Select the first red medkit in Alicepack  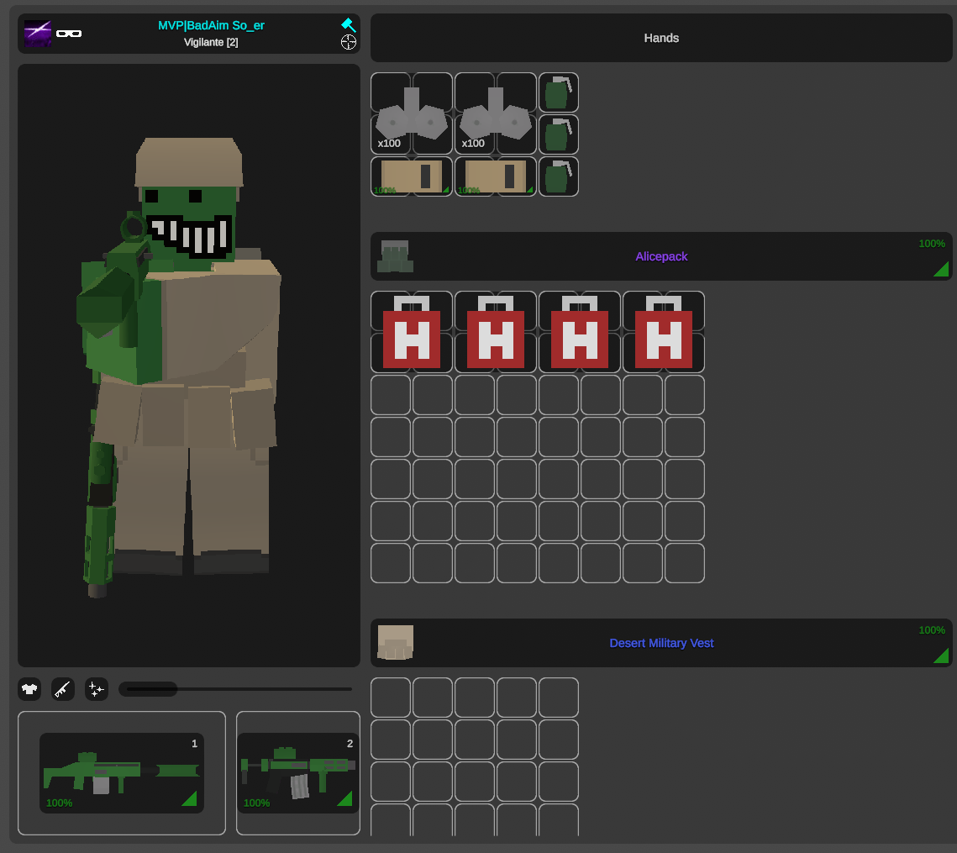pyautogui.click(x=412, y=333)
